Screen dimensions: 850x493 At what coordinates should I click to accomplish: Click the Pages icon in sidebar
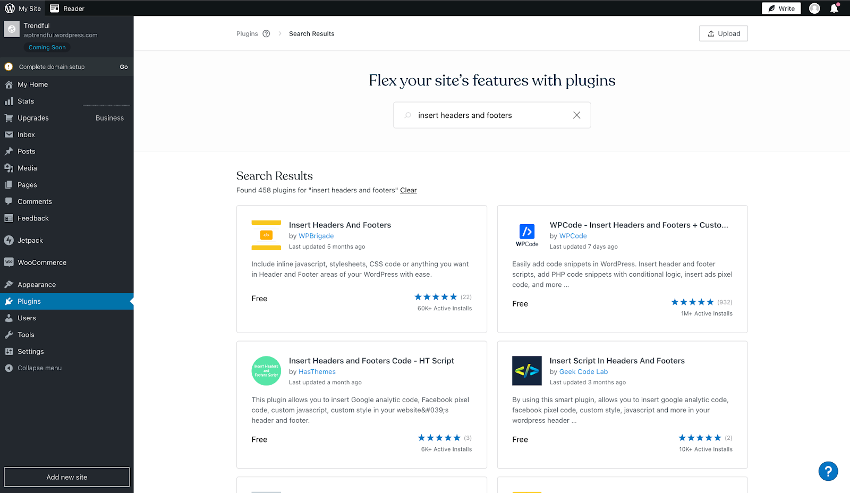tap(9, 185)
